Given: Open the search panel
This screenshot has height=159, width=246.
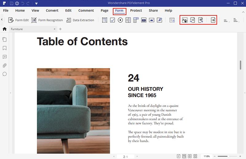Looking at the screenshot, I should click(5, 74).
